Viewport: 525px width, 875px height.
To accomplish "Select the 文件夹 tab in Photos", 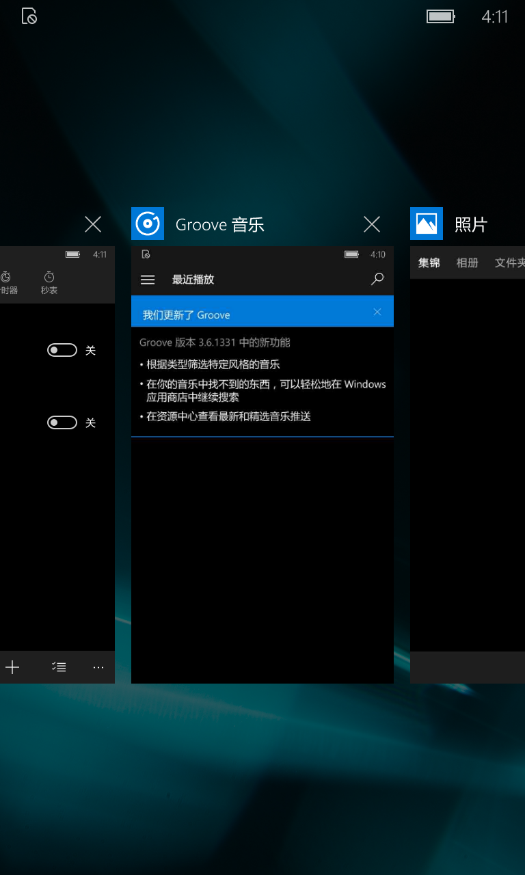I will coord(510,262).
